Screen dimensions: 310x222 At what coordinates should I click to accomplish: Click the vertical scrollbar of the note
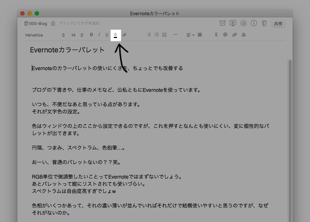290,141
